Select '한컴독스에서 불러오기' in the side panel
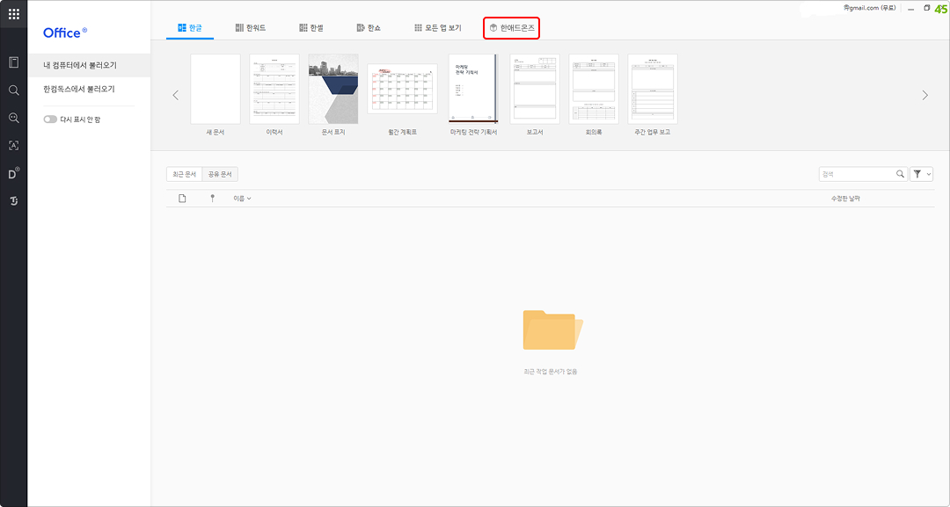Viewport: 950px width, 507px height. [79, 90]
